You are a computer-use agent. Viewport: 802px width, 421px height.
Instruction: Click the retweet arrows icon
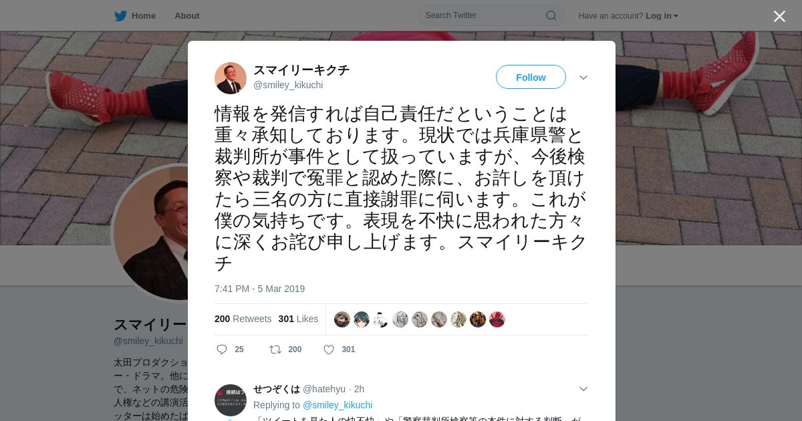pyautogui.click(x=275, y=349)
